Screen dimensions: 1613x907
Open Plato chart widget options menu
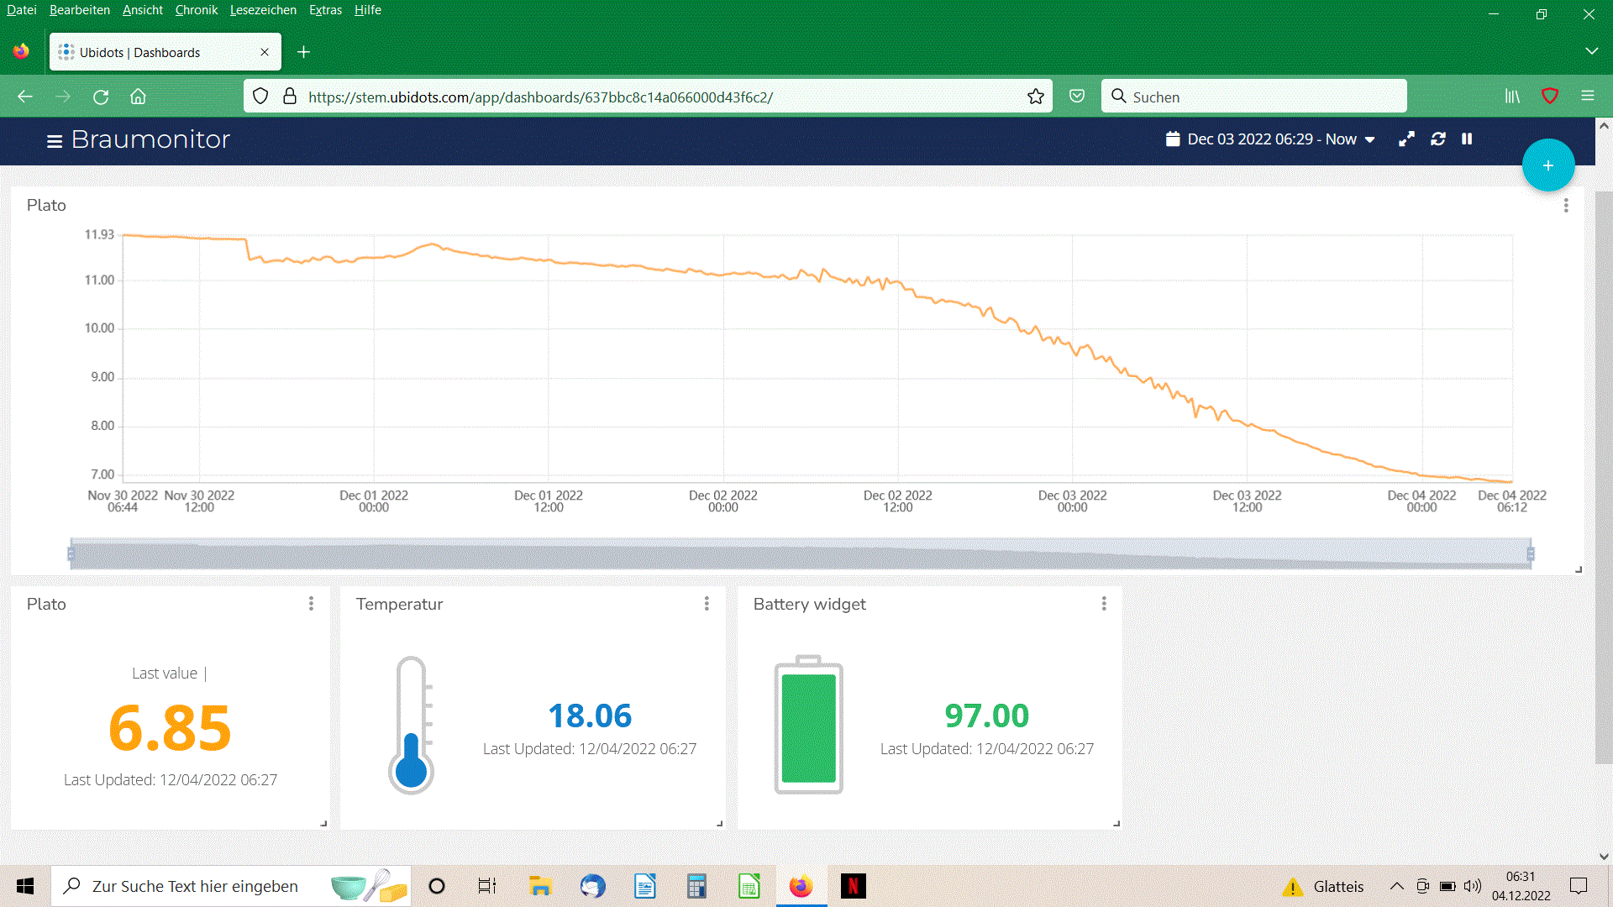coord(1566,206)
